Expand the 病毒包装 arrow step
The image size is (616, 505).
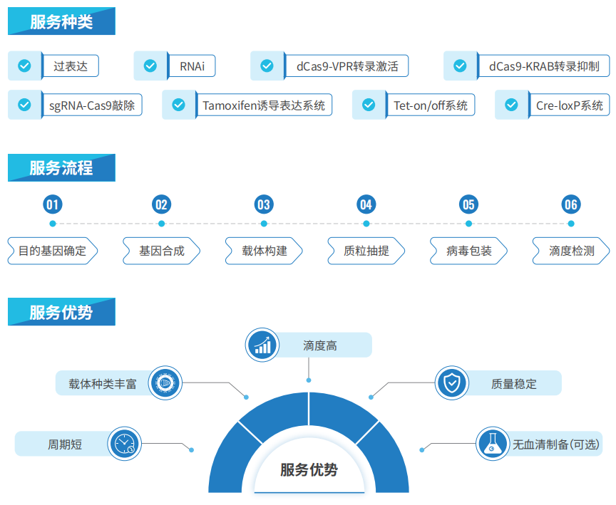click(467, 251)
